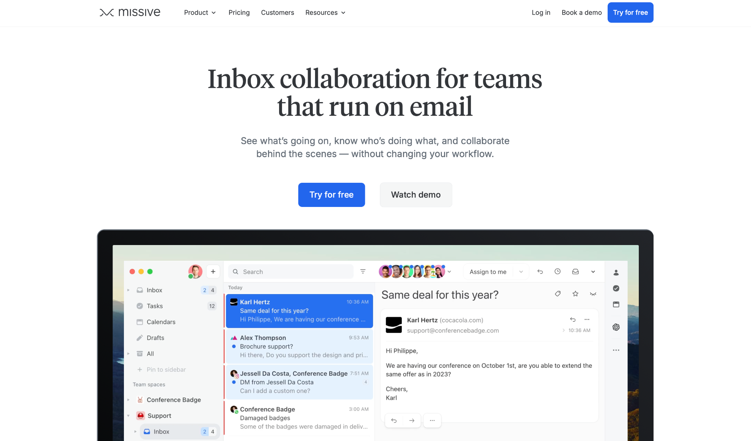Click the user profile avatar in sidebar
This screenshot has height=441, width=751.
tap(195, 271)
